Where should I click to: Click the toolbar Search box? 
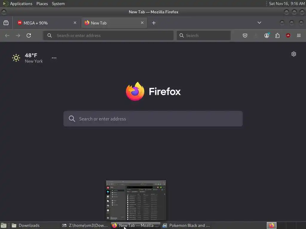[x=204, y=35]
